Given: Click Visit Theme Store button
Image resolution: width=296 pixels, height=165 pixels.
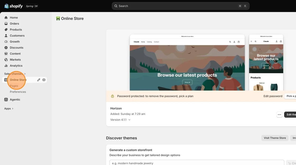Looking at the screenshot, I should pyautogui.click(x=275, y=138).
